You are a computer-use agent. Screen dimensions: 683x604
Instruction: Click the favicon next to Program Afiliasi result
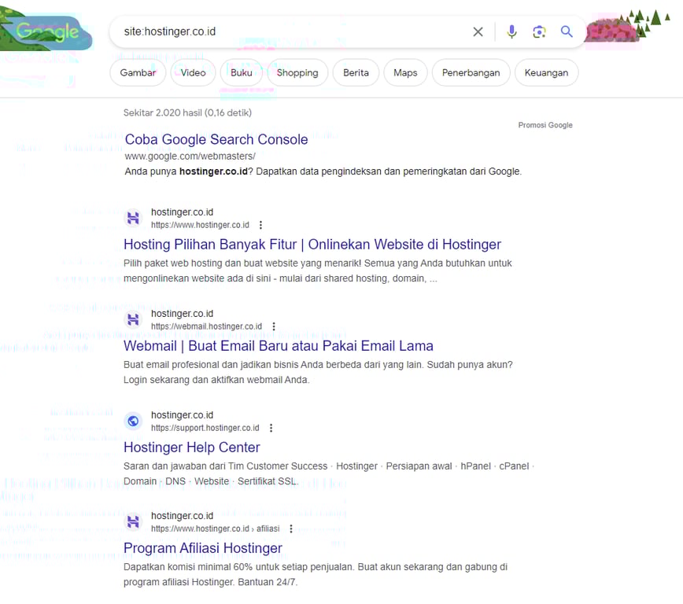[x=133, y=521]
